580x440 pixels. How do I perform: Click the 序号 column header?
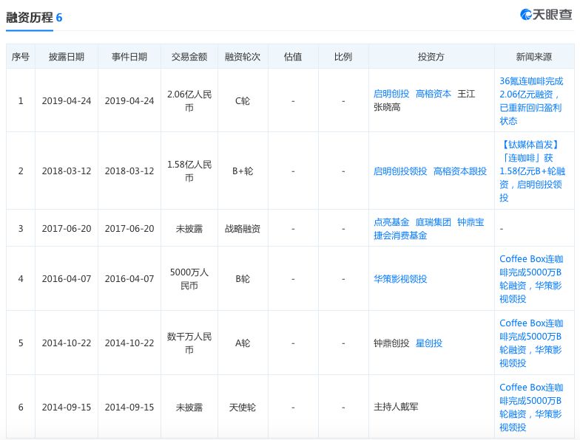pyautogui.click(x=21, y=57)
